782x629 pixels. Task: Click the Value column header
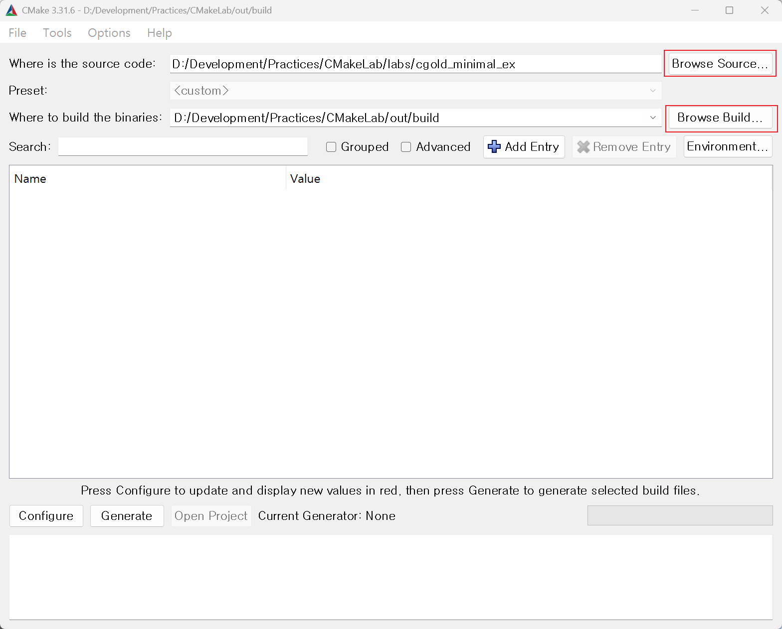(x=529, y=179)
